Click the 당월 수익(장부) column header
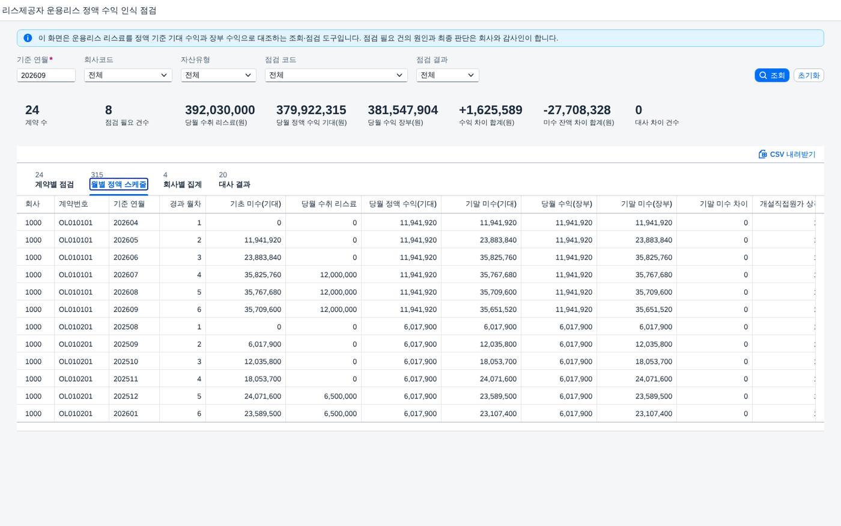Screen dimensions: 841x526 pos(559,204)
